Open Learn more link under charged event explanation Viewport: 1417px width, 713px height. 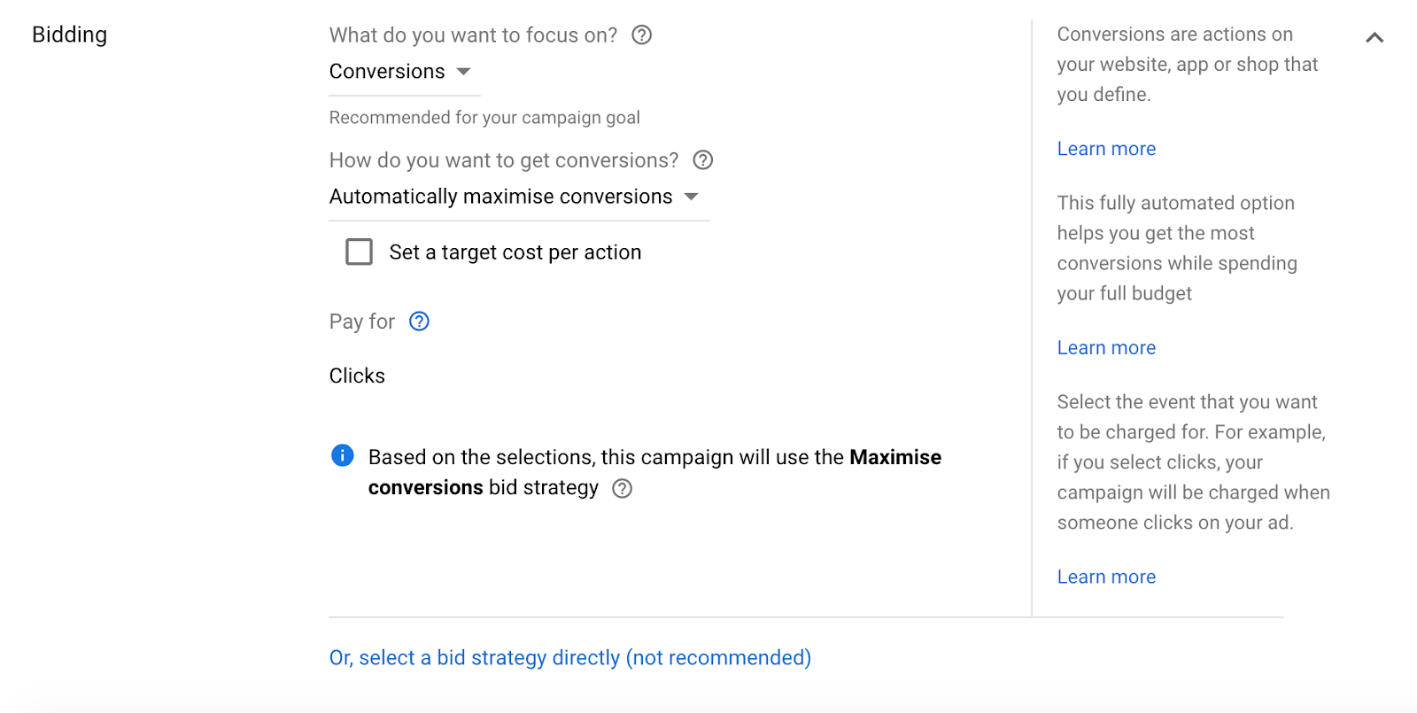click(1106, 577)
